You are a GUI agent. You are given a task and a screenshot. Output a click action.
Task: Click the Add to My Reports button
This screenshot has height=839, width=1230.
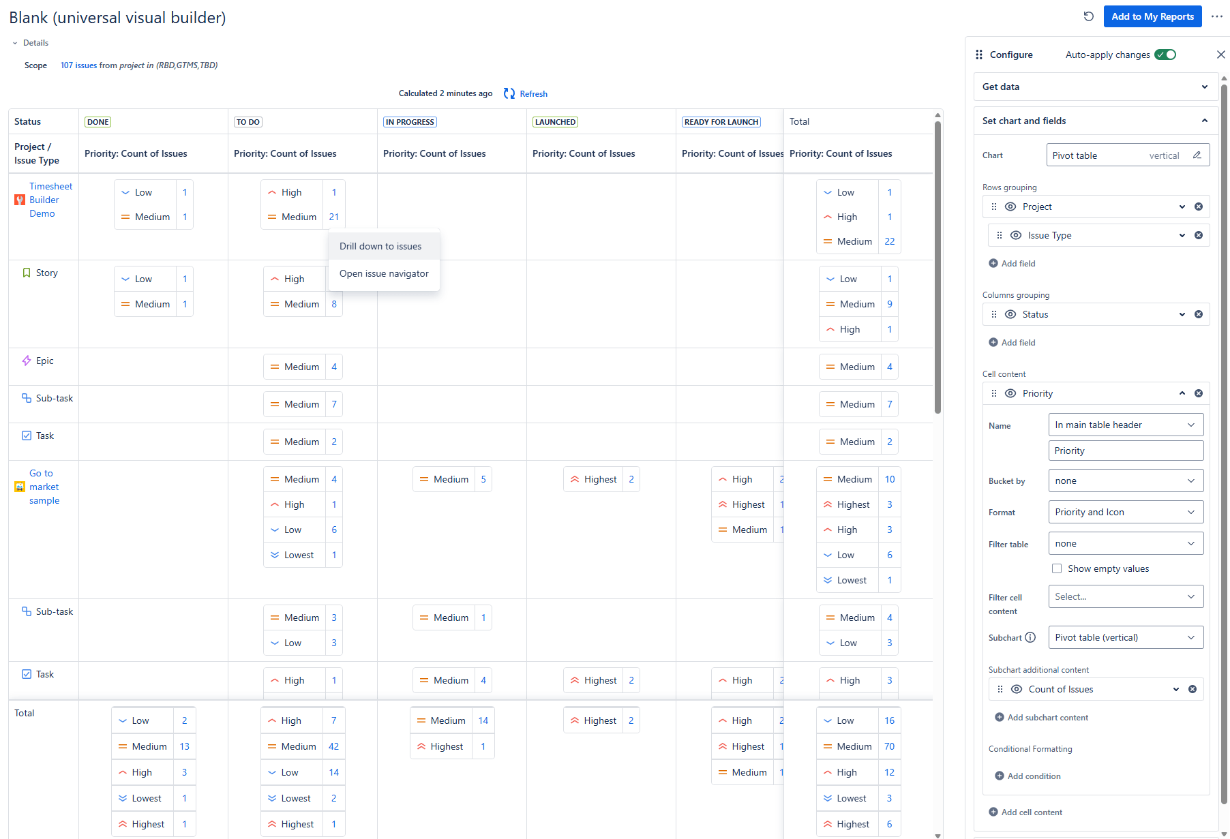tap(1152, 16)
